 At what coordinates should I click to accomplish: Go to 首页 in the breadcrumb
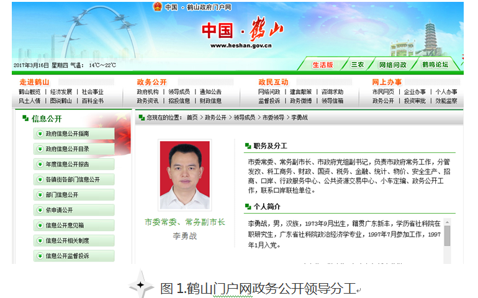tap(192, 117)
